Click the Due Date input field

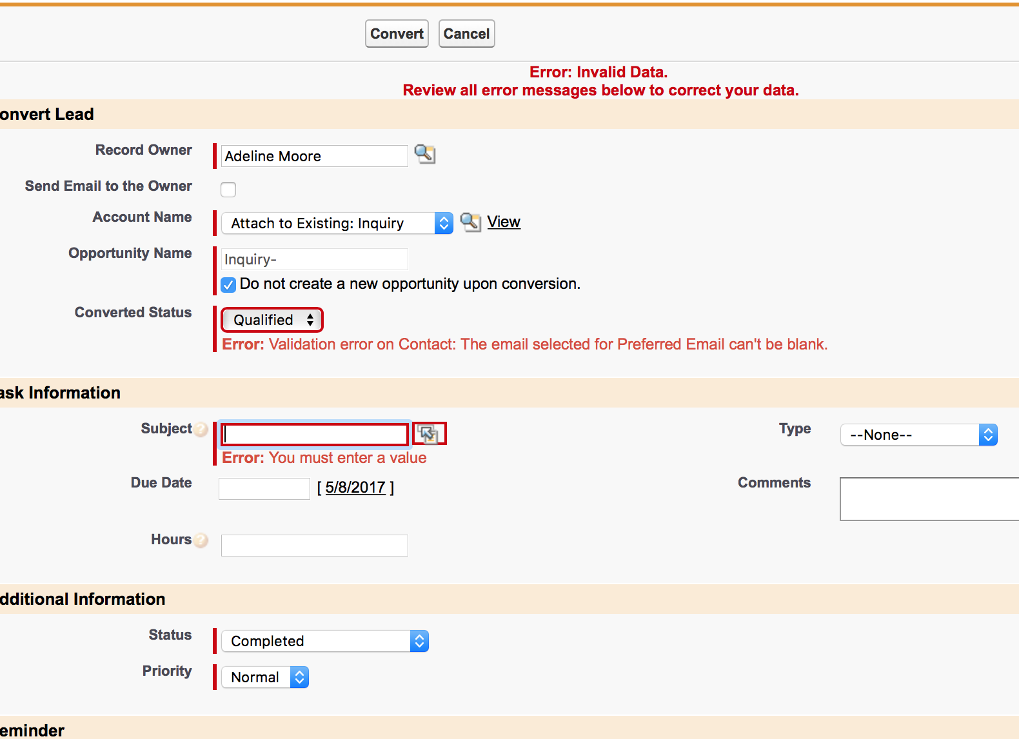tap(264, 488)
